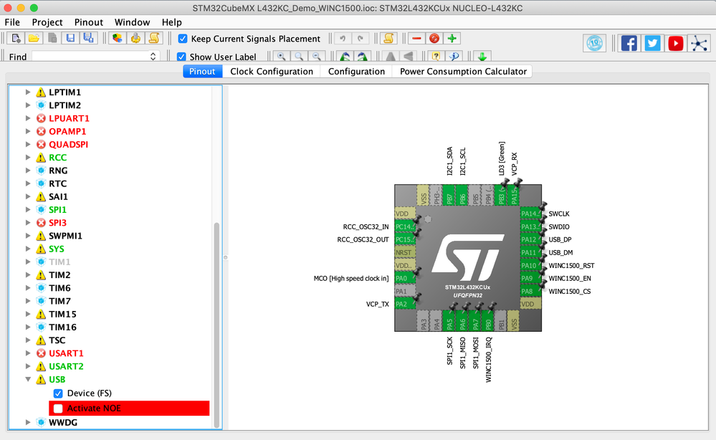
Task: Uncheck the USB Device (FS) checkbox
Action: click(58, 393)
